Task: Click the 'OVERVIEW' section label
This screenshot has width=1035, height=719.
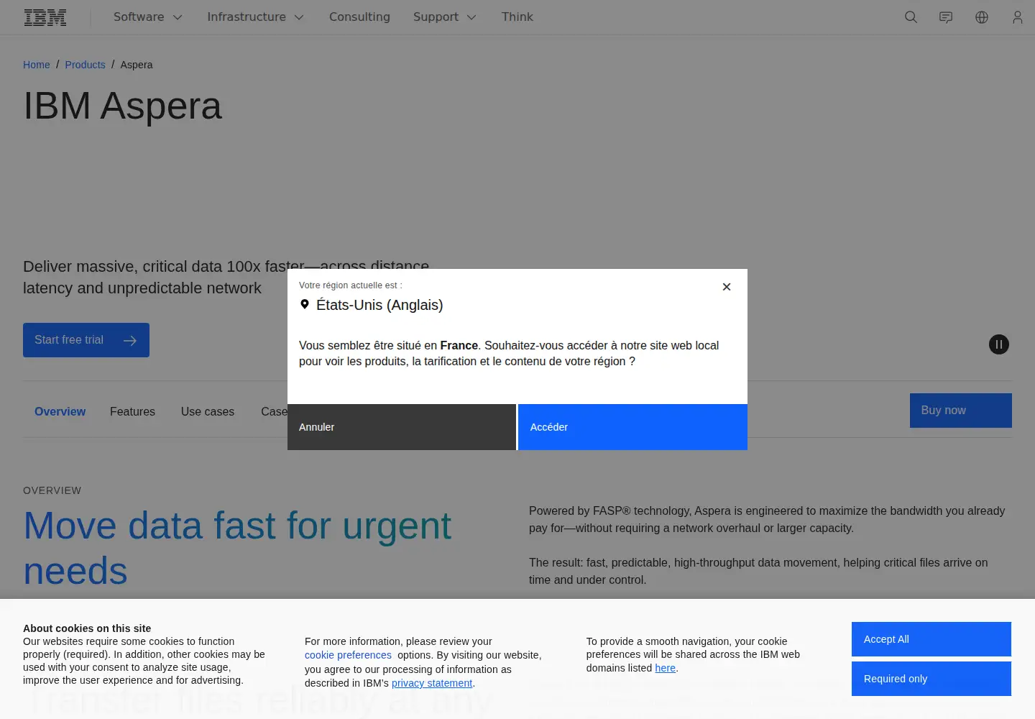Action: point(52,490)
